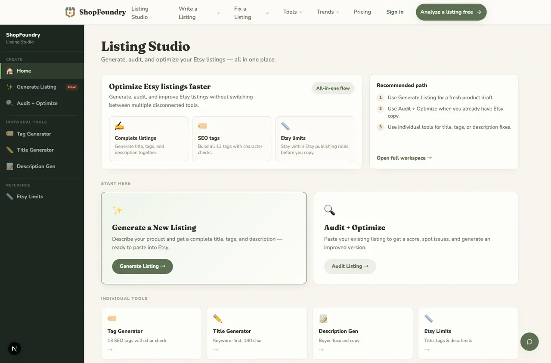This screenshot has width=551, height=363.
Task: Open the chat bubble widget
Action: [529, 342]
